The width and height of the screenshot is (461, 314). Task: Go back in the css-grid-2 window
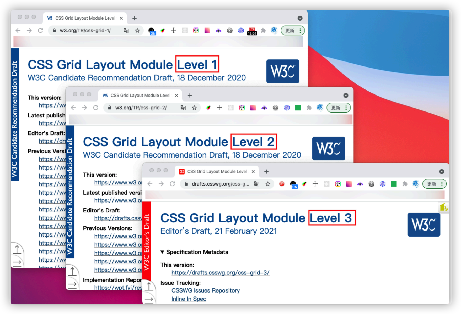[x=73, y=108]
